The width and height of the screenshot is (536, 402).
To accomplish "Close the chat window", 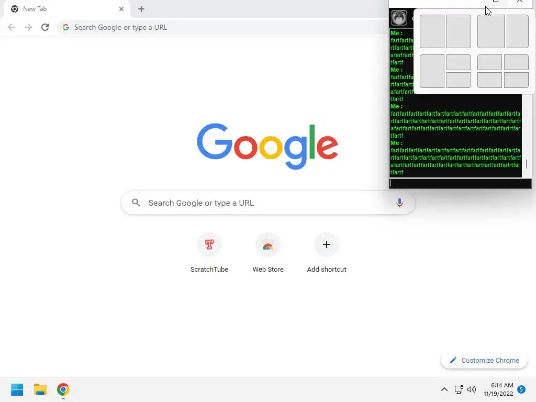I will pos(520,2).
